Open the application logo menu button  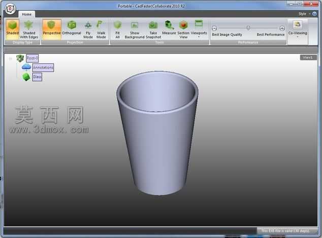pyautogui.click(x=10, y=9)
